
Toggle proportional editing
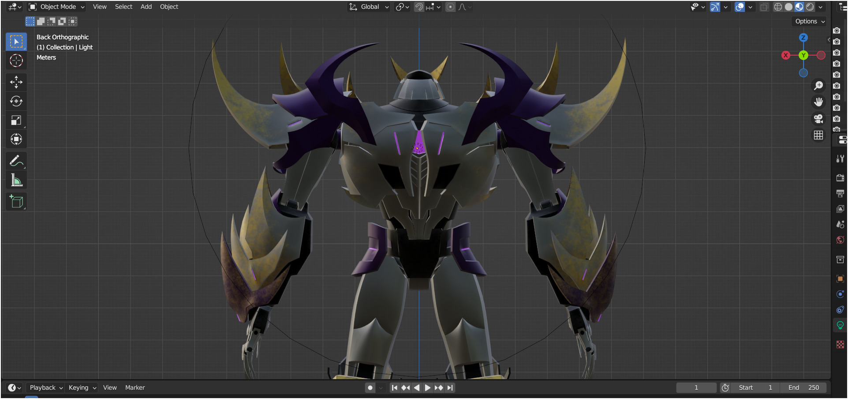(450, 7)
